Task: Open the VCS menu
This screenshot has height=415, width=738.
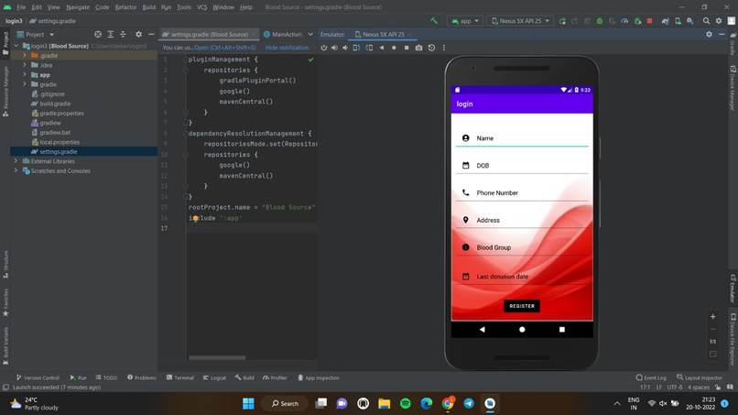Action: click(202, 7)
